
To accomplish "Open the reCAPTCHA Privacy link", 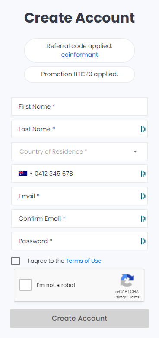I will click(x=120, y=297).
